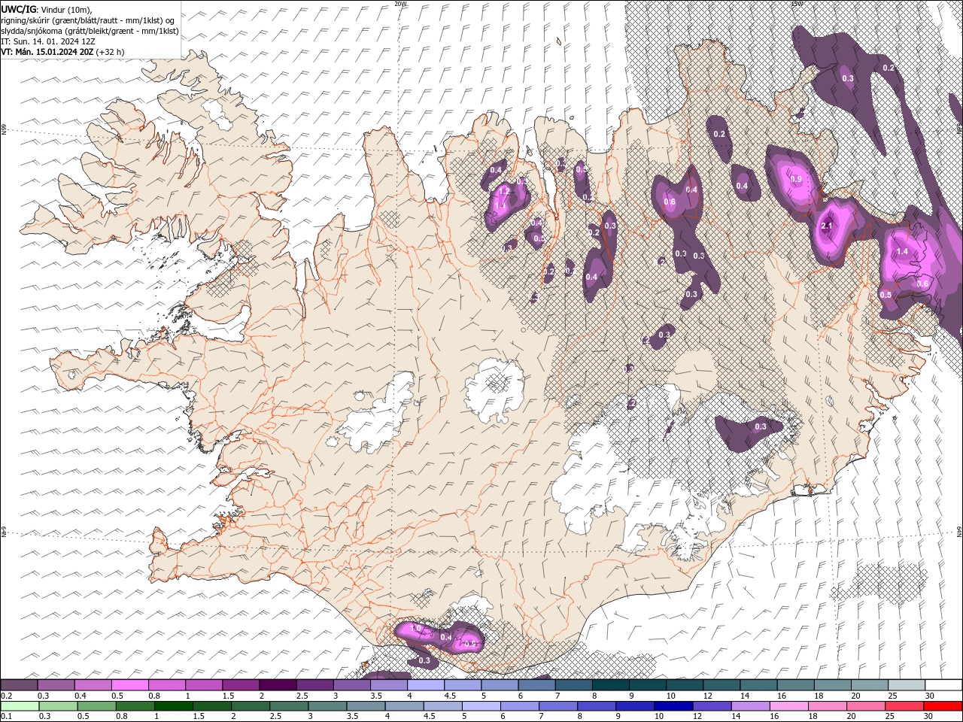Click the 0.6 value in the north-central purple area

(x=670, y=202)
